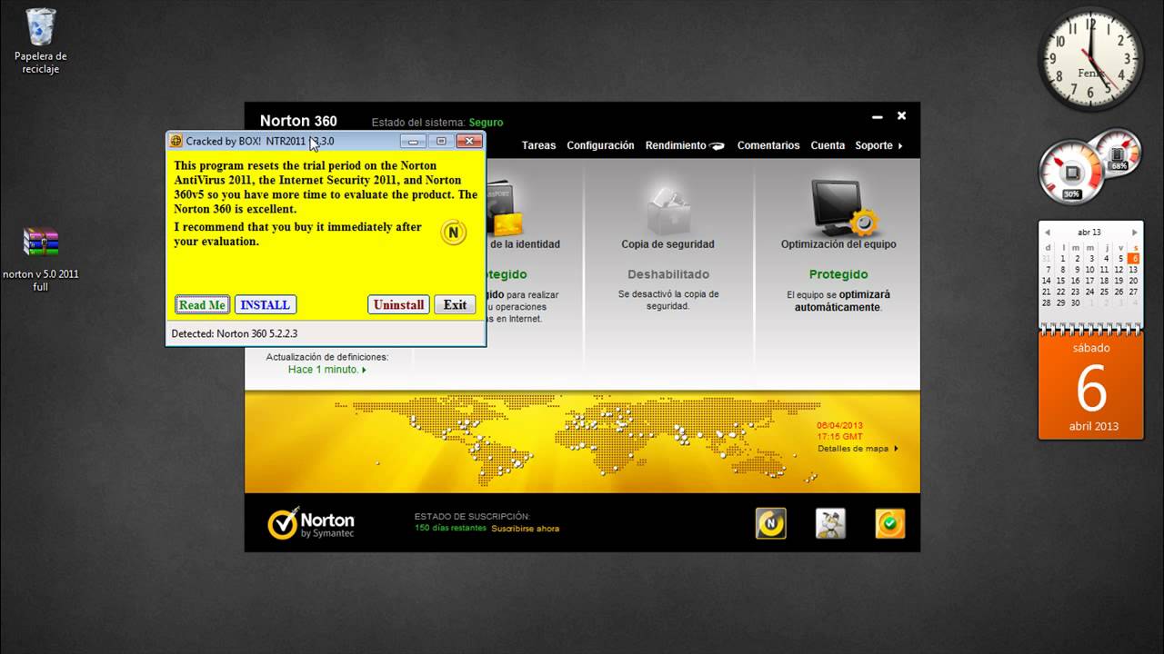Click the Norton N logo in crack window

click(x=453, y=233)
